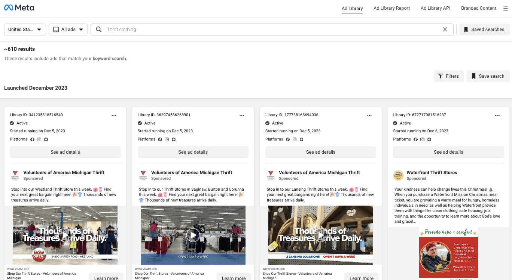Click Learn more on the Lansing ad
The height and width of the screenshot is (280, 512).
[x=362, y=277]
